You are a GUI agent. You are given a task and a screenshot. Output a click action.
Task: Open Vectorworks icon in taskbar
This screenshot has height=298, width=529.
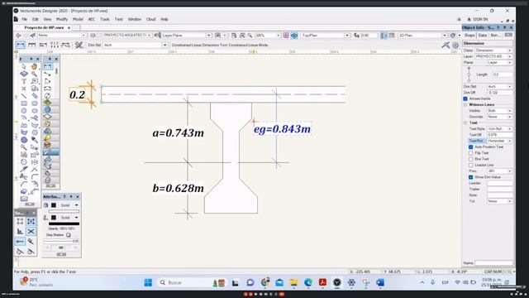coord(336,282)
